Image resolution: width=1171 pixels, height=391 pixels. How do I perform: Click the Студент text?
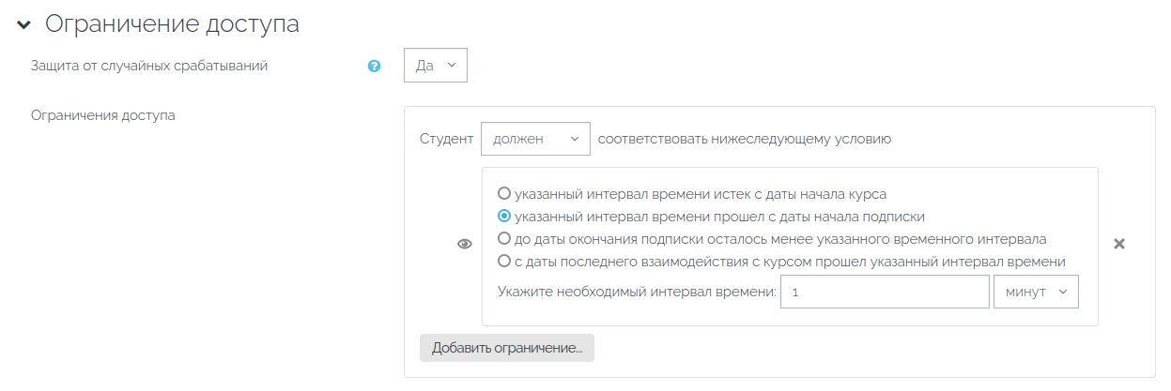(447, 140)
